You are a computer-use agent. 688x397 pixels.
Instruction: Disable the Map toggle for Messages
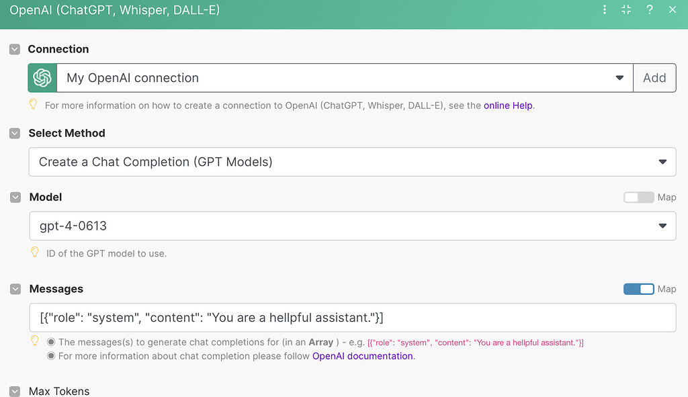coord(638,288)
